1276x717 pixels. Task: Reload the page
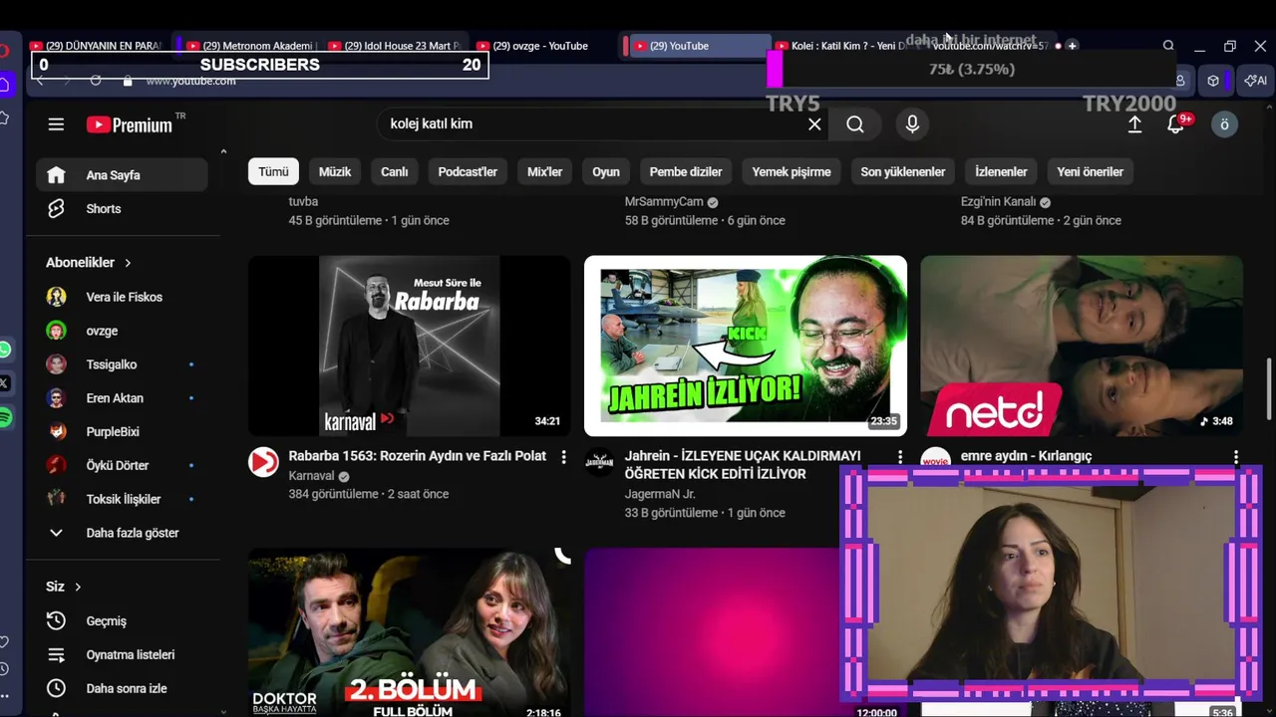tap(96, 81)
